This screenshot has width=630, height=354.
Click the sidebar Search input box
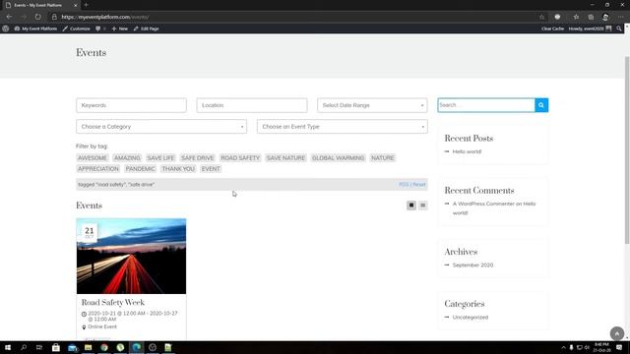tap(486, 105)
